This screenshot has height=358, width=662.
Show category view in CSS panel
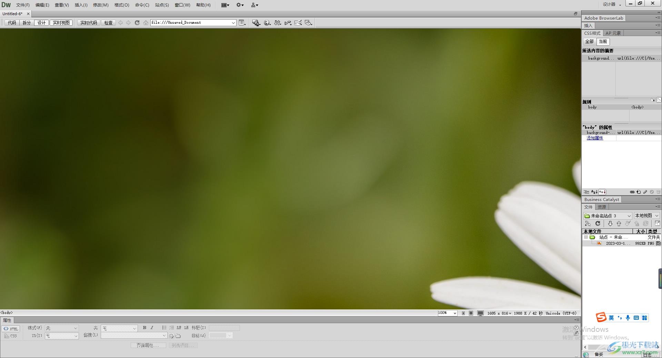pyautogui.click(x=586, y=192)
